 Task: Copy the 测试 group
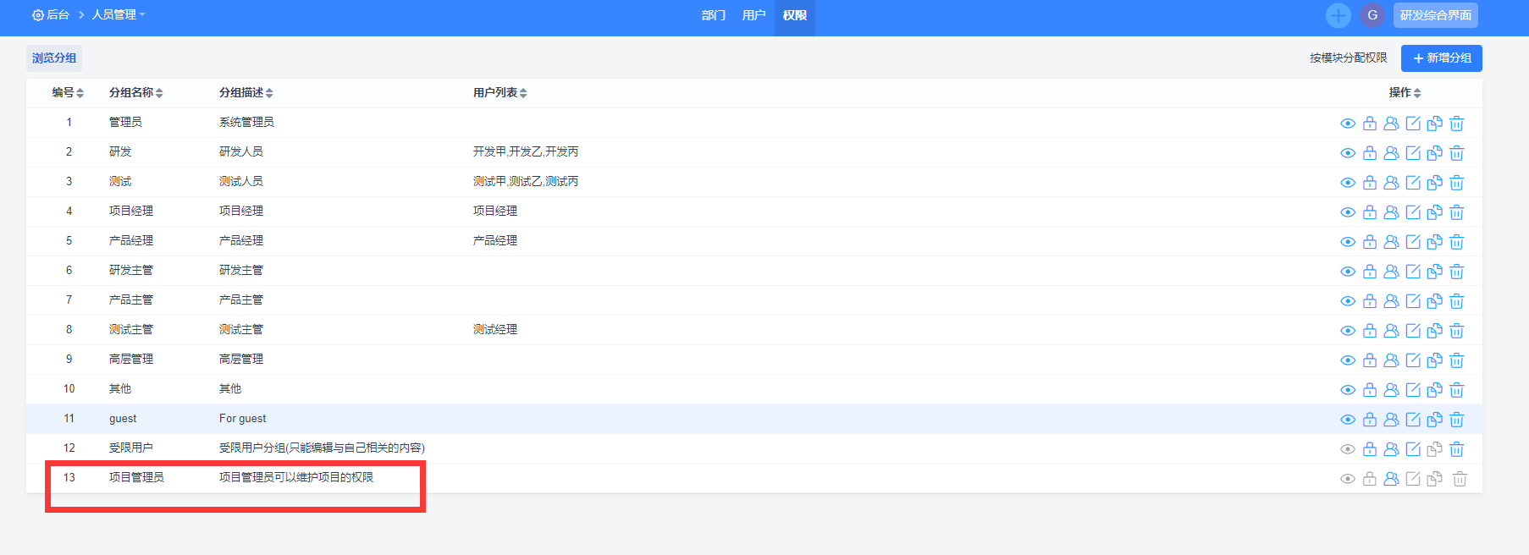point(1434,183)
